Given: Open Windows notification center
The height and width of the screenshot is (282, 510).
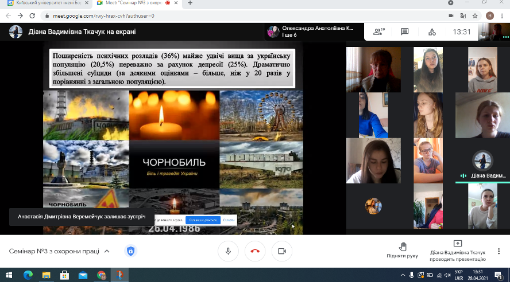Looking at the screenshot, I should pyautogui.click(x=499, y=275).
